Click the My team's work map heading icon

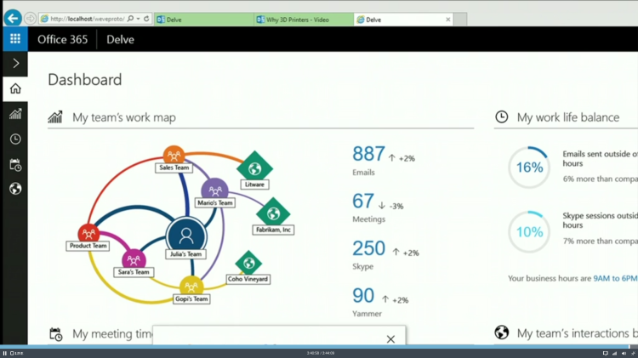click(x=55, y=117)
